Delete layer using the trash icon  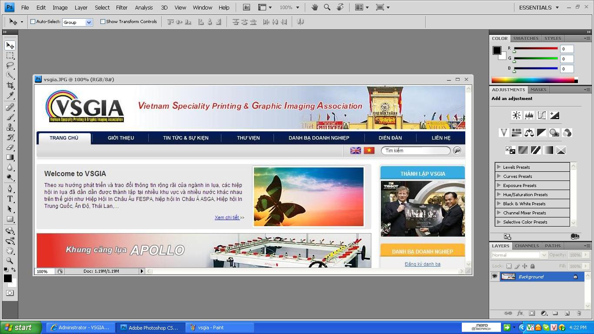click(x=579, y=313)
